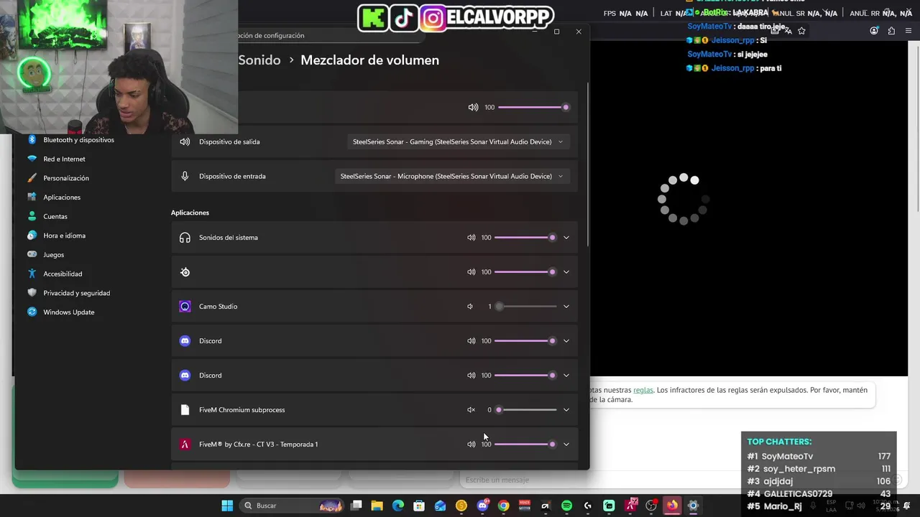920x517 pixels.
Task: Click the translate page icon in browser
Action: coord(788,31)
